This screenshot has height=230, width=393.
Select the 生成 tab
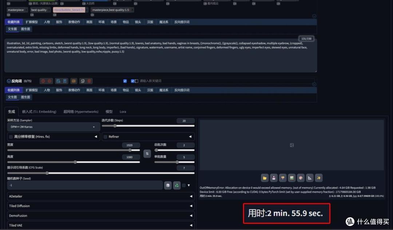(x=11, y=112)
